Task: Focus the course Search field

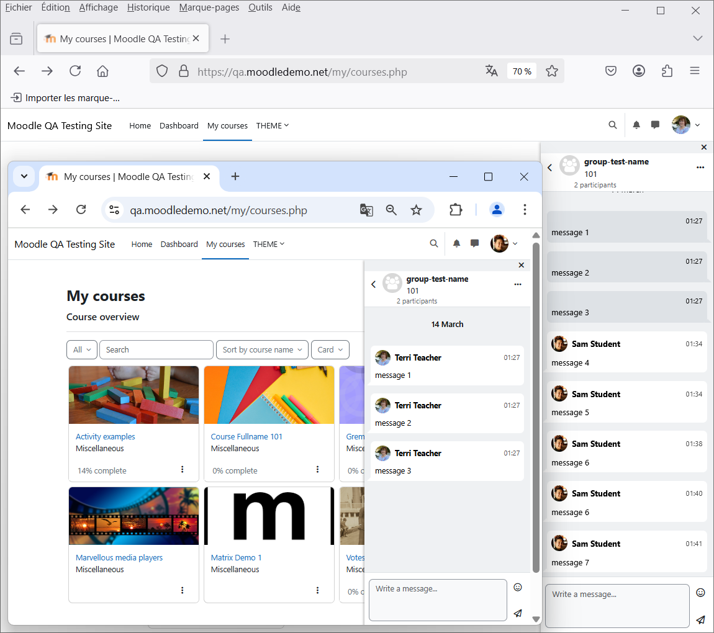Action: (156, 349)
